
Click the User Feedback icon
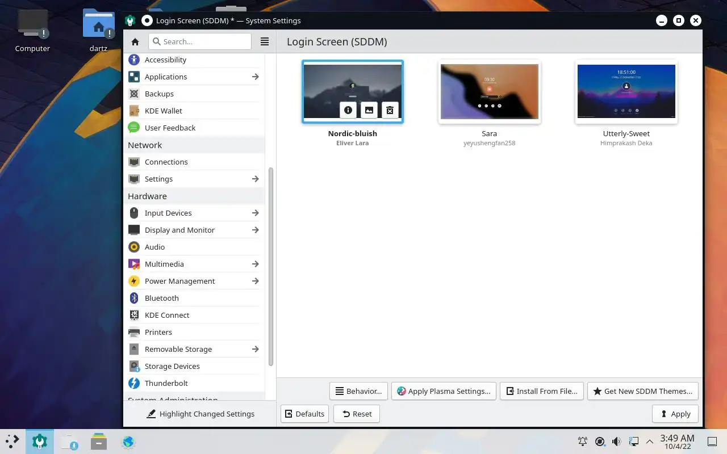[134, 128]
